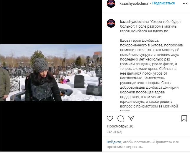Open kazashyaobchina username in the header
190x153 pixels.
tap(134, 3)
